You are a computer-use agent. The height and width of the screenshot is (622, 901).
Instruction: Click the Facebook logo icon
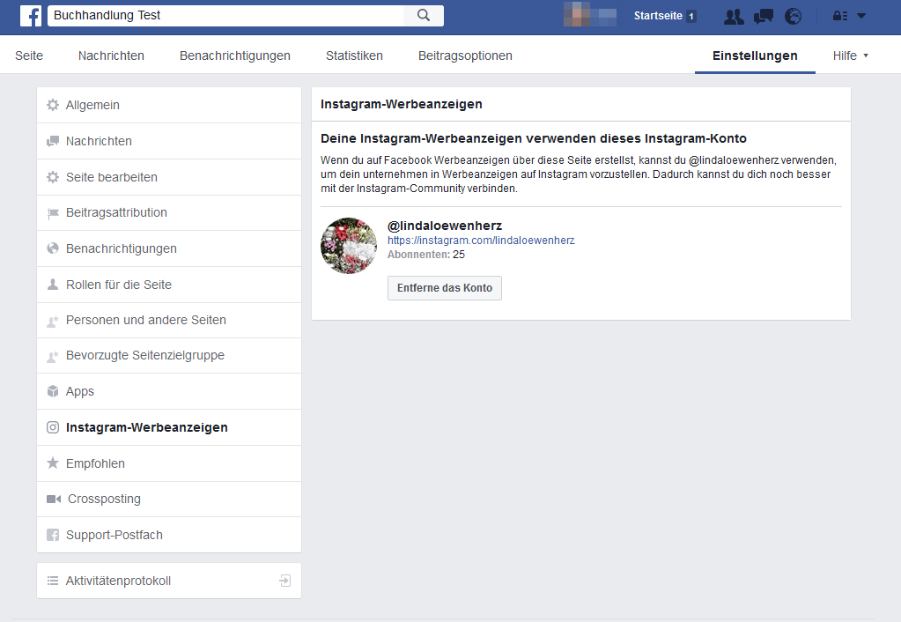[31, 16]
